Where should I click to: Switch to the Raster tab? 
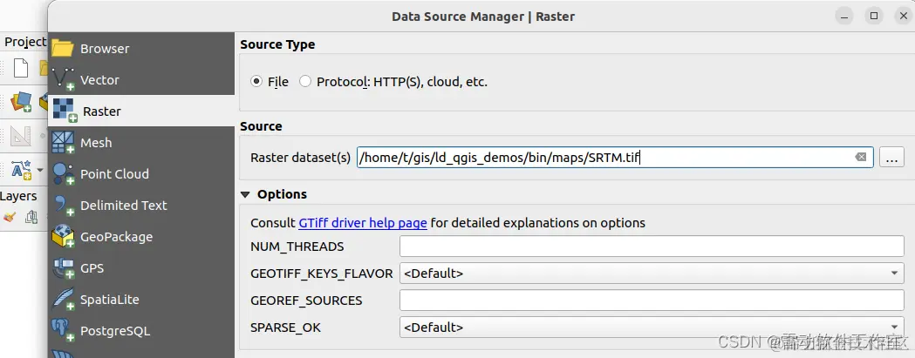[x=101, y=111]
